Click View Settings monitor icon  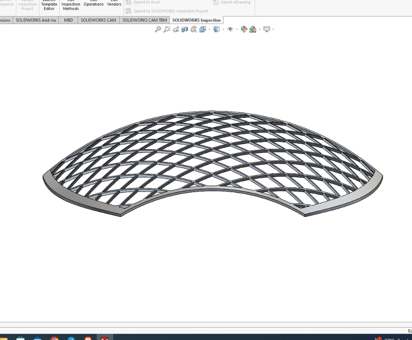(x=267, y=29)
